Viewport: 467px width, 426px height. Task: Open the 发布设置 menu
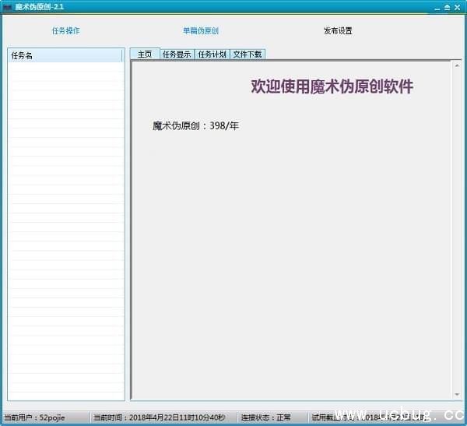pos(338,31)
